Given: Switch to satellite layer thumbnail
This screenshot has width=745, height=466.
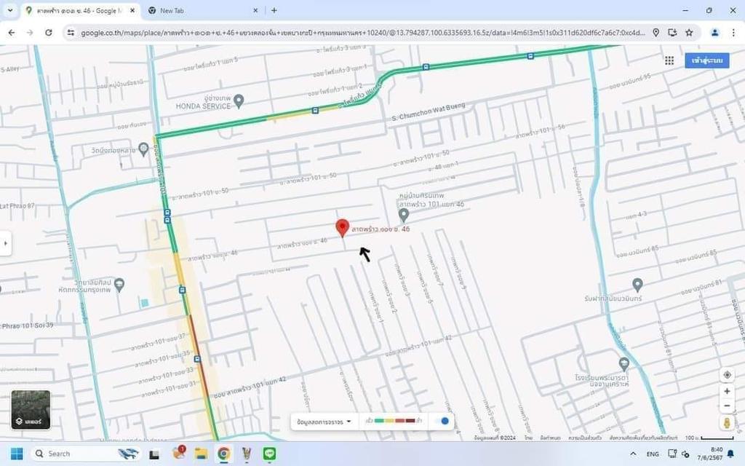Looking at the screenshot, I should pos(31,409).
